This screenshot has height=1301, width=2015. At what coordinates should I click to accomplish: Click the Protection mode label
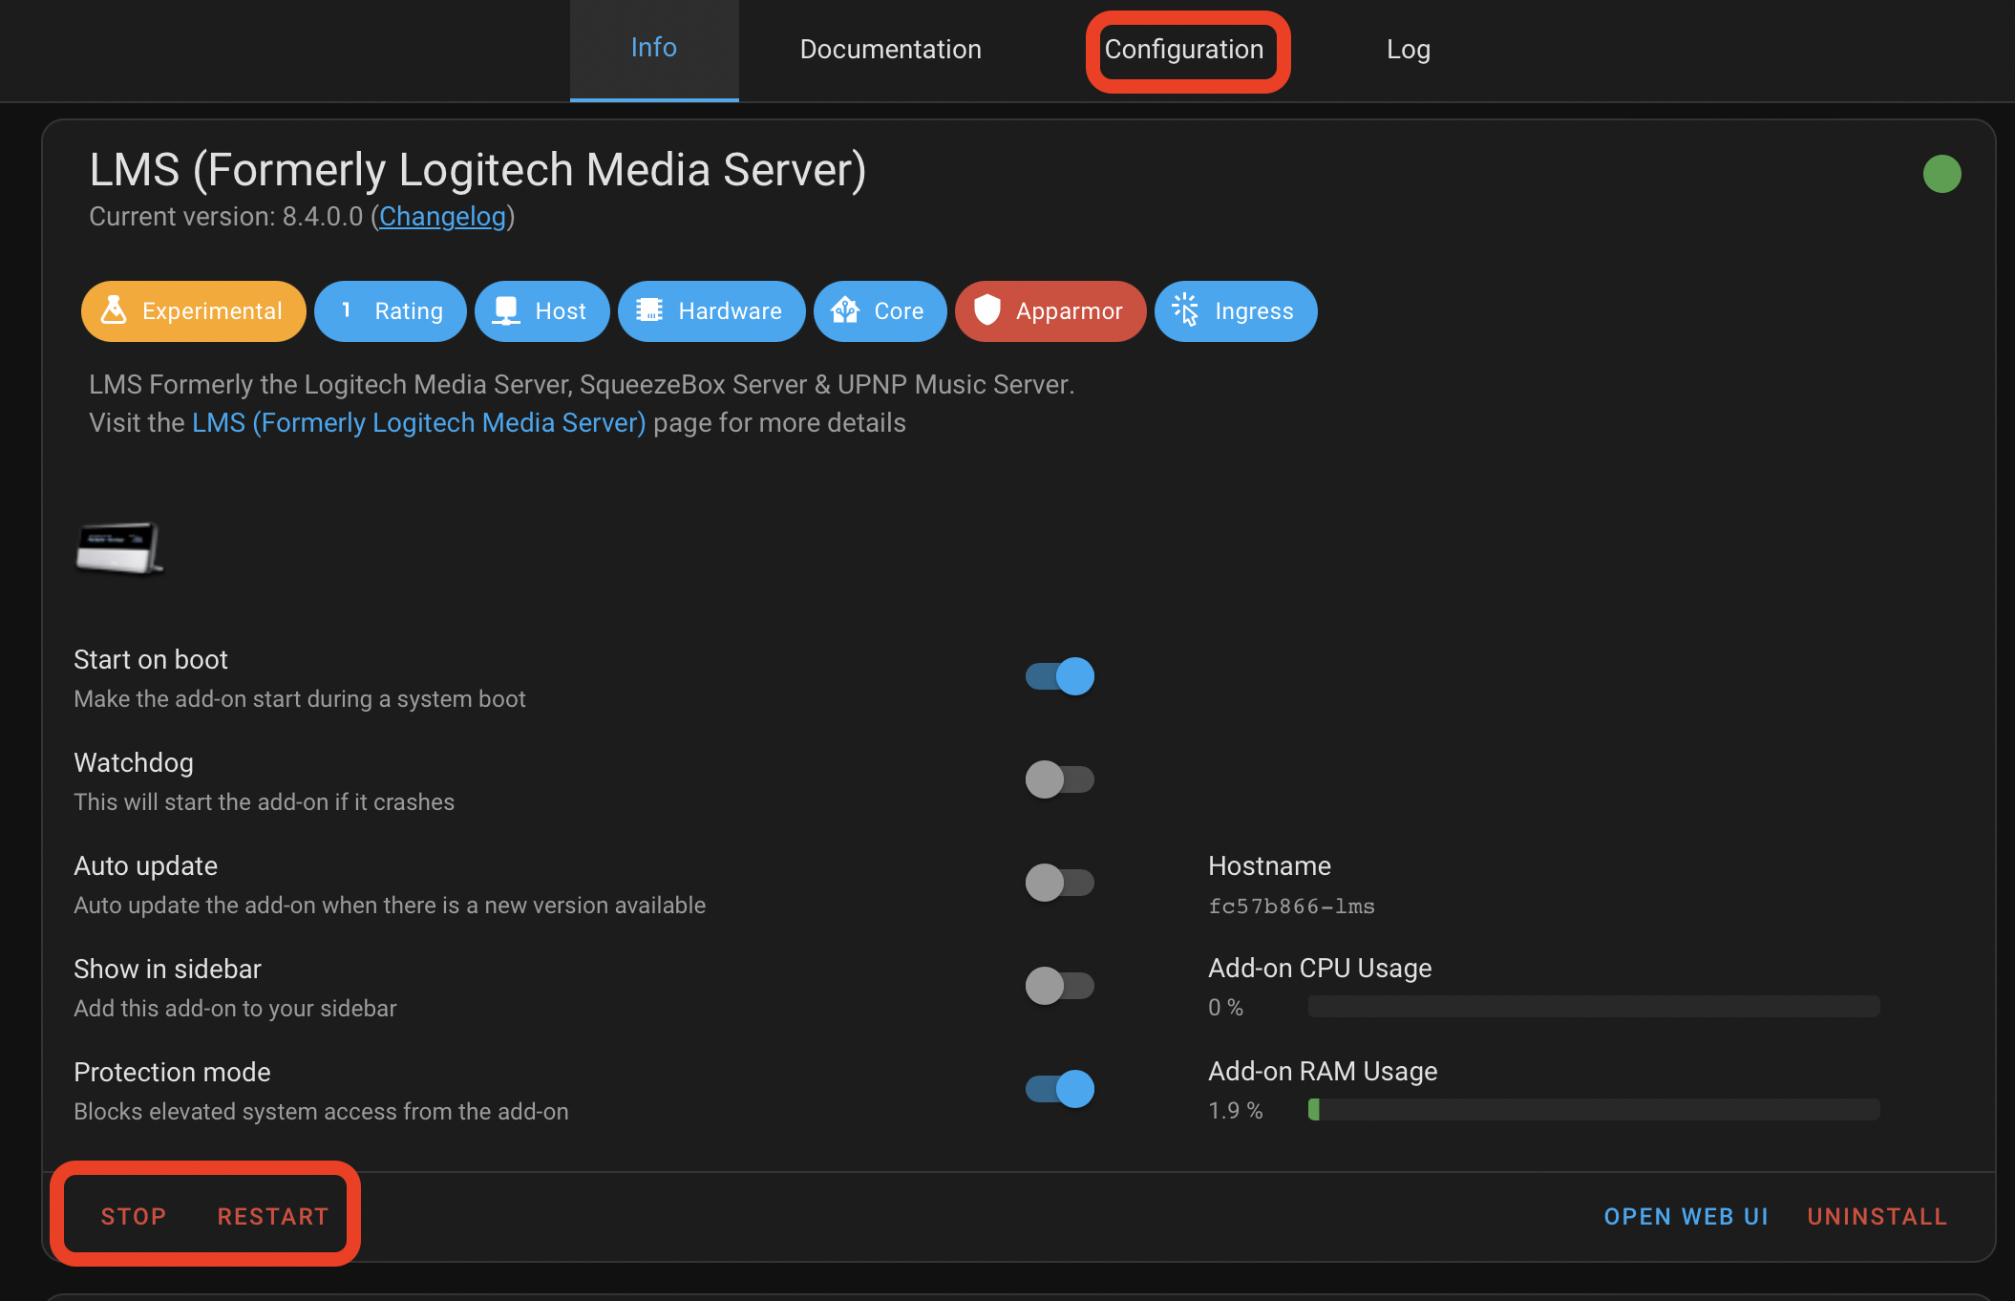pos(172,1073)
